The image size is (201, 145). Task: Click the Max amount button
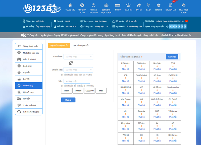(101, 91)
